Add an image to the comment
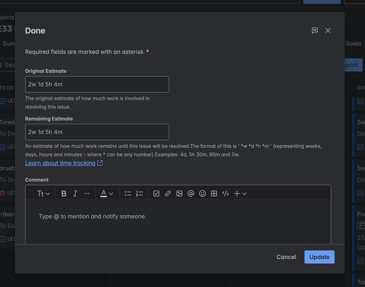The width and height of the screenshot is (365, 287). coord(179,194)
